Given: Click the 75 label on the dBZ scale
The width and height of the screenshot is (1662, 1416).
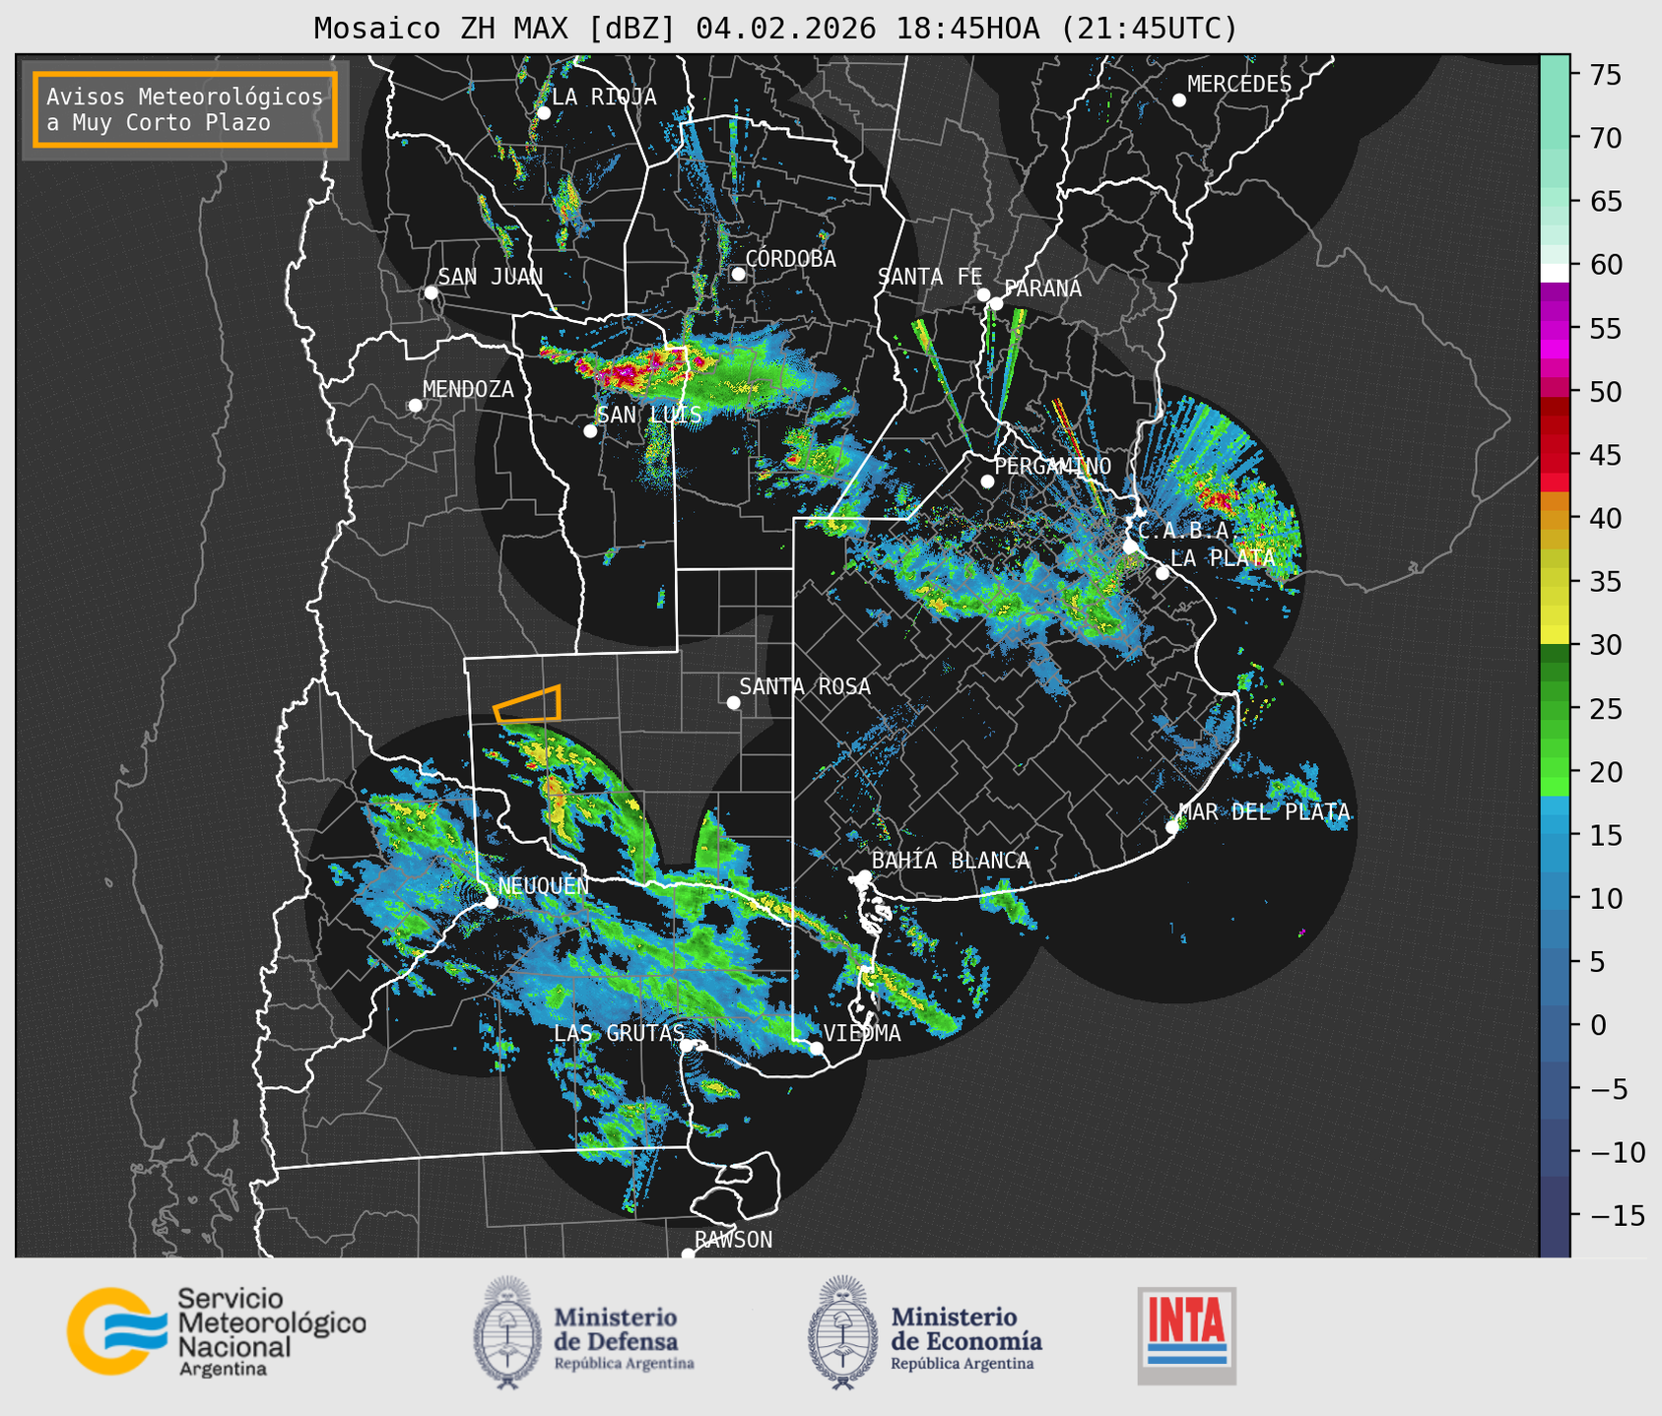Looking at the screenshot, I should 1605,75.
